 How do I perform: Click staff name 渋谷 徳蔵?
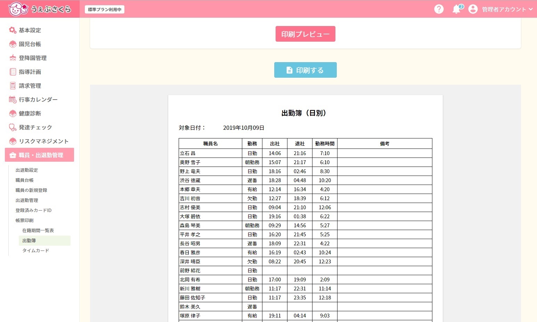click(190, 180)
